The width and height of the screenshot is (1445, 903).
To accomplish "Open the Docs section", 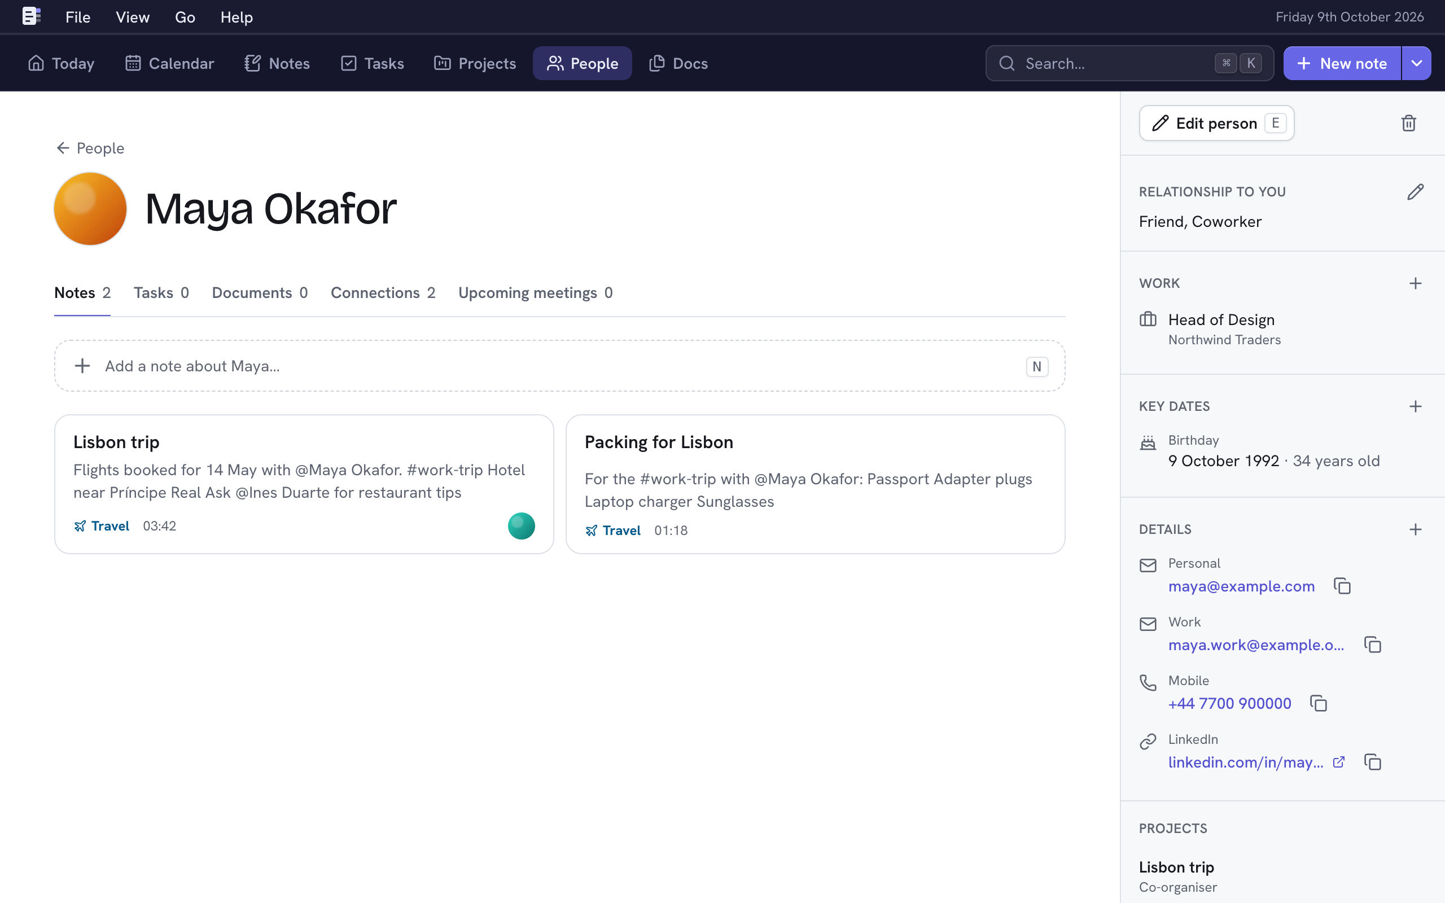I will click(679, 63).
